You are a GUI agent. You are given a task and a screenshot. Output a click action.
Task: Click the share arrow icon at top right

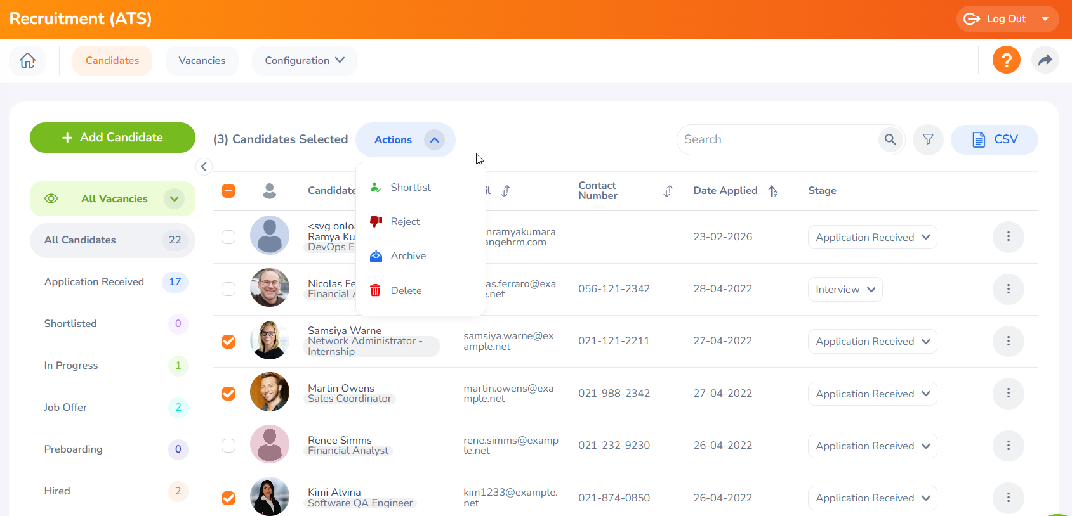tap(1045, 60)
